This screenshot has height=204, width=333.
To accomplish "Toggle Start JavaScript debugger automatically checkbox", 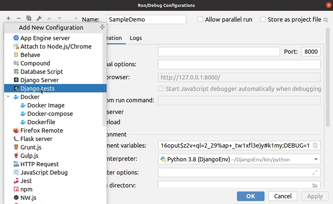I will click(161, 89).
